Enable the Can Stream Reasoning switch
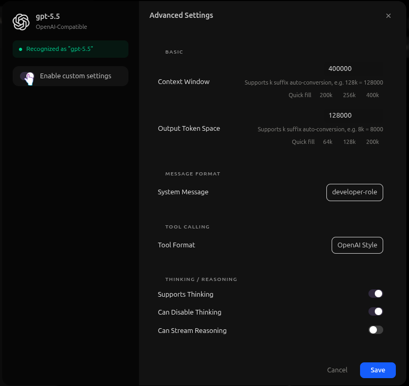 coord(375,330)
